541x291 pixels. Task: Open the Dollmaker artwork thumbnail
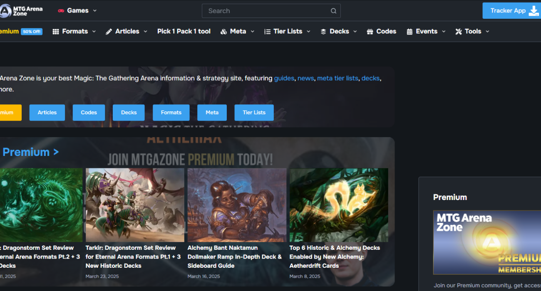pyautogui.click(x=237, y=205)
